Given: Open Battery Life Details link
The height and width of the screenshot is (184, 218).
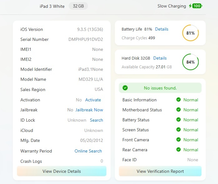Looking at the screenshot, I should (162, 29).
